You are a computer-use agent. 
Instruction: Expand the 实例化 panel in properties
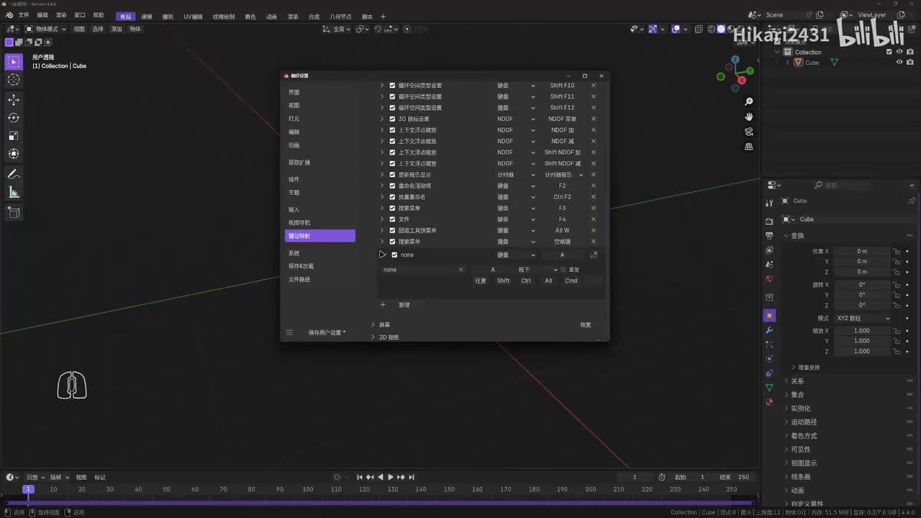(800, 409)
